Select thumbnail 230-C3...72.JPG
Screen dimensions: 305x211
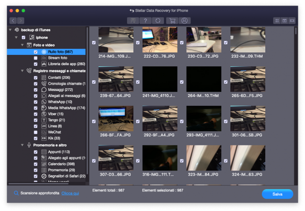point(204,40)
